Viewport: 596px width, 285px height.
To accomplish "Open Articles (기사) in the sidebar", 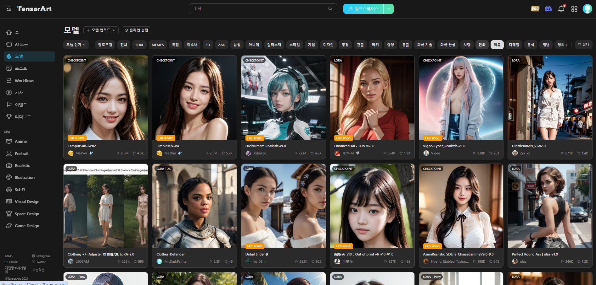I will click(x=29, y=92).
